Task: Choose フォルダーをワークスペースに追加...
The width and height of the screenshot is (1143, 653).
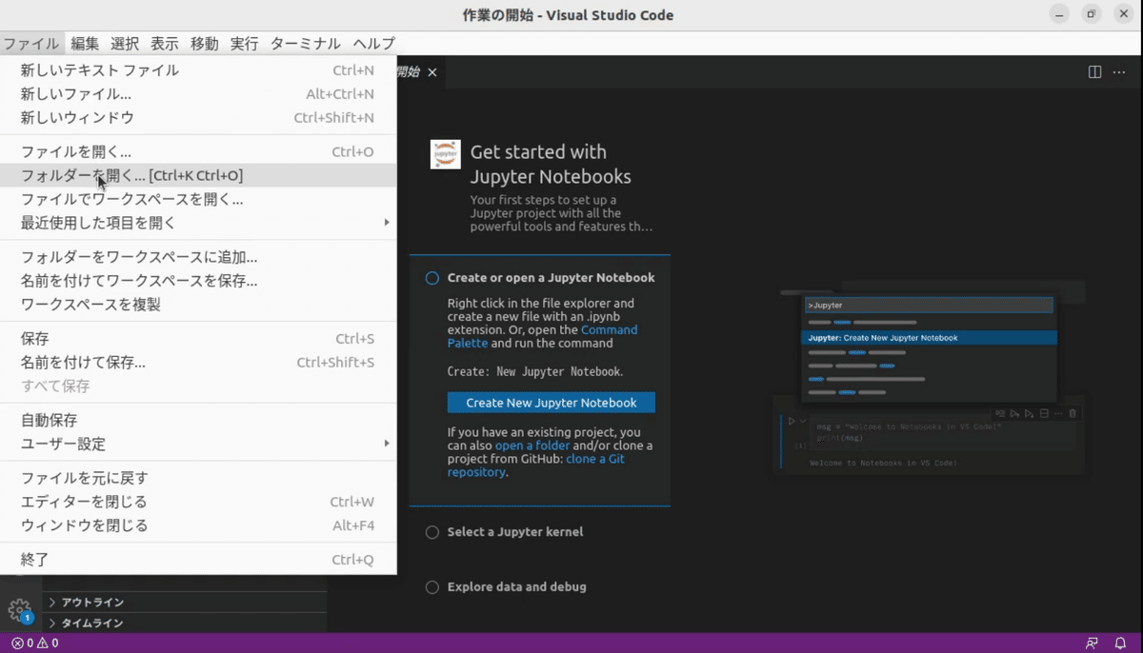Action: [198, 257]
